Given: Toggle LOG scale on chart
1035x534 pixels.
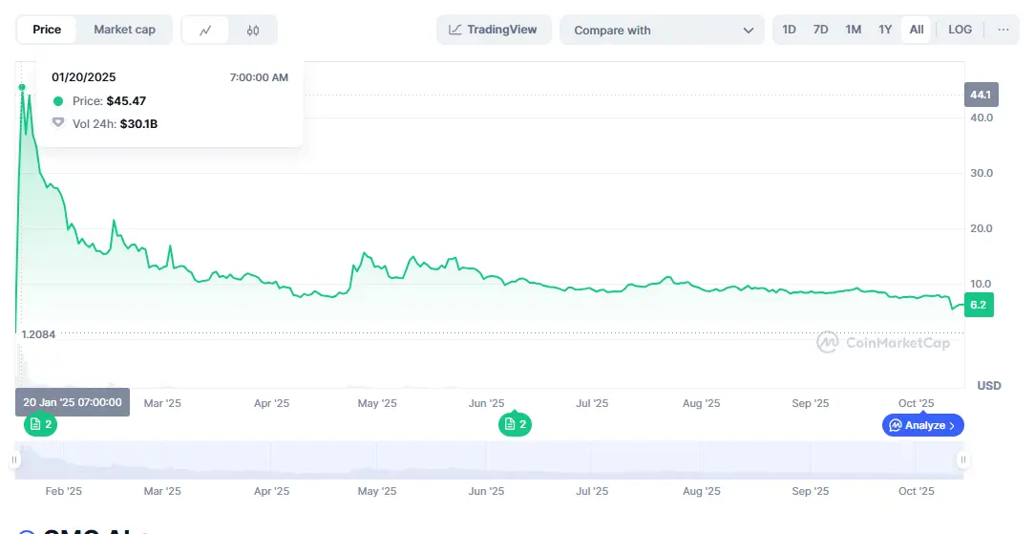Looking at the screenshot, I should coord(960,30).
